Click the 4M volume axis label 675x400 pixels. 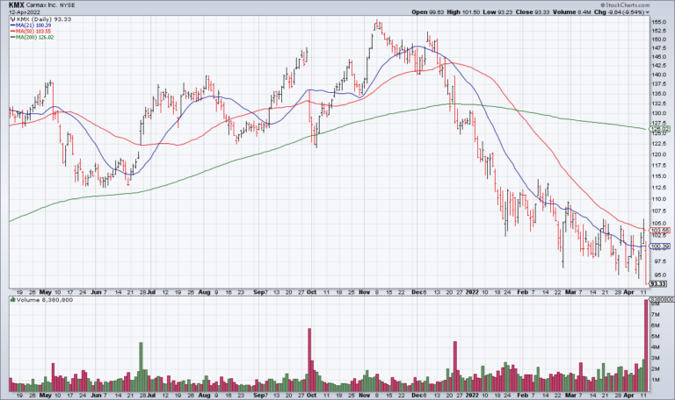tap(656, 347)
